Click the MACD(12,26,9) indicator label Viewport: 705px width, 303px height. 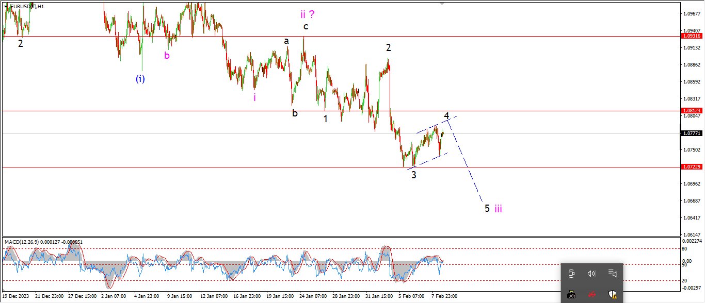[x=43, y=242]
